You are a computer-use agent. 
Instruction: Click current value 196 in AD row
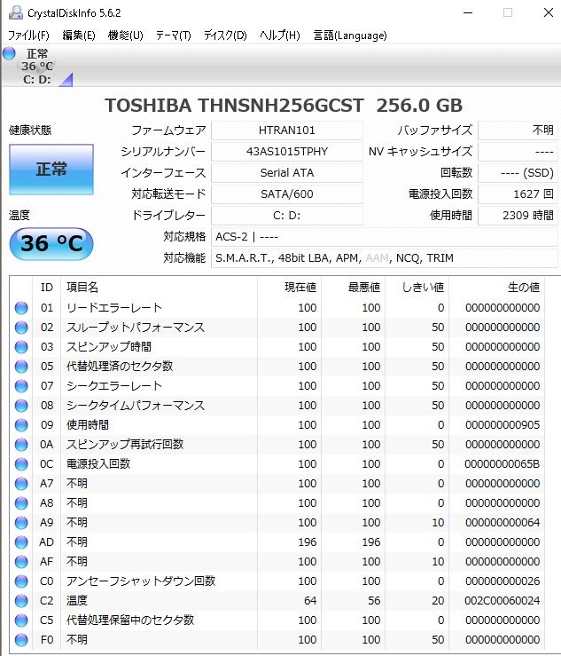pos(308,542)
